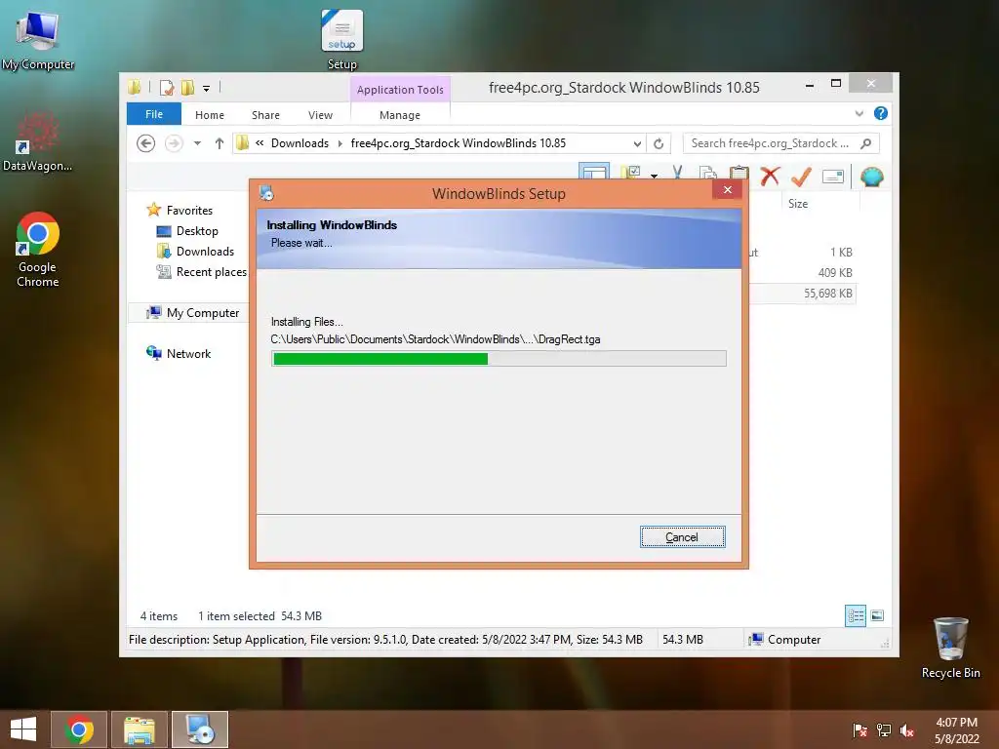Select the Google Chrome desktop shortcut

point(38,251)
